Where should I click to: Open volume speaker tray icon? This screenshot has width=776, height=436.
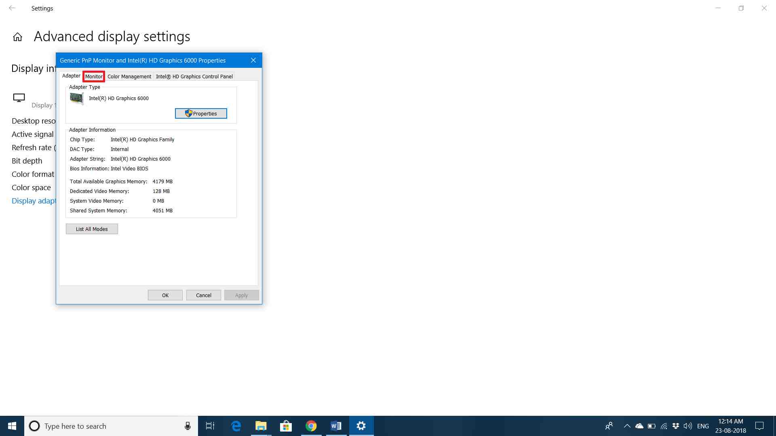[x=688, y=426]
